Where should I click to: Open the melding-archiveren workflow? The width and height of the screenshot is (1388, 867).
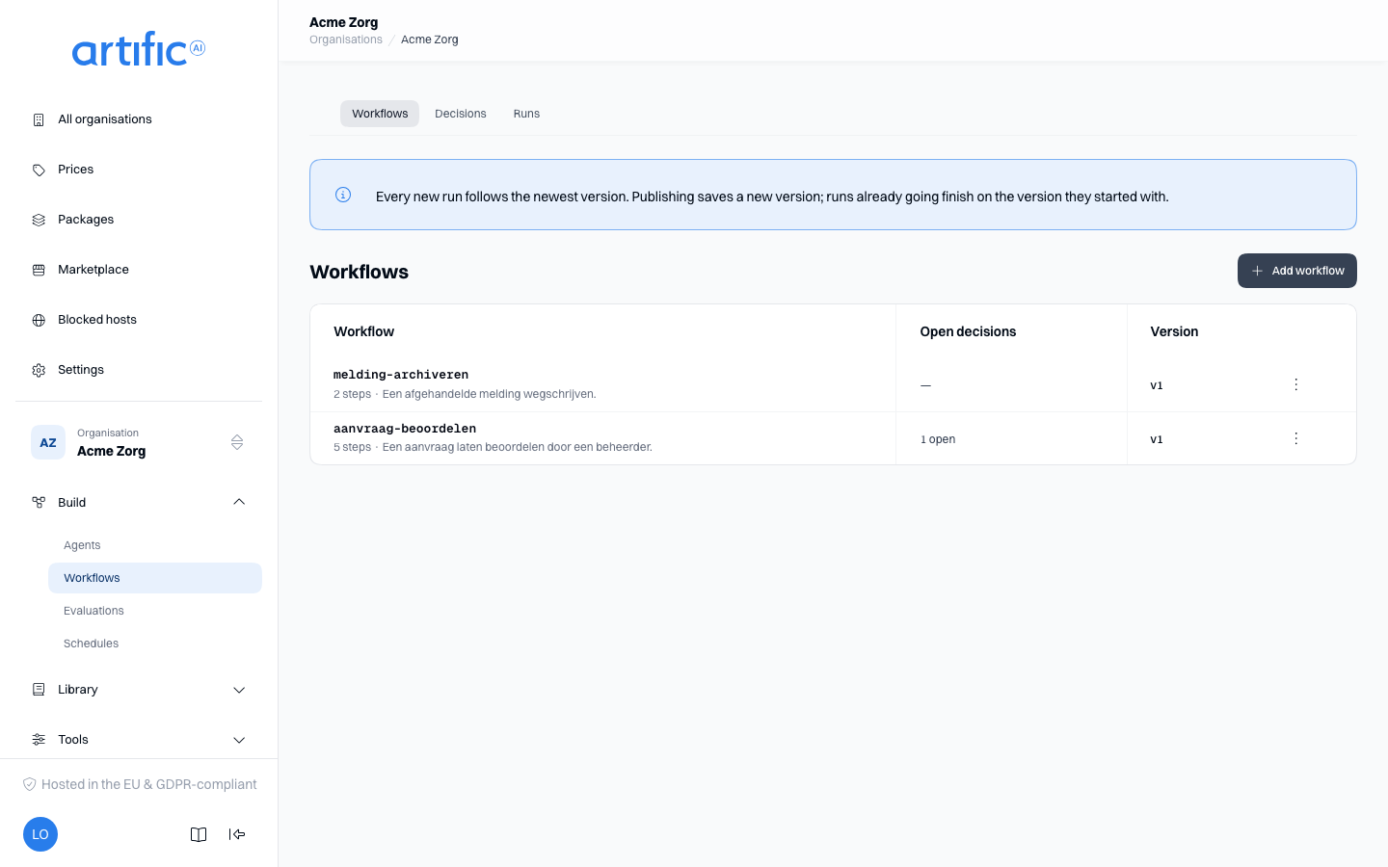pos(401,375)
